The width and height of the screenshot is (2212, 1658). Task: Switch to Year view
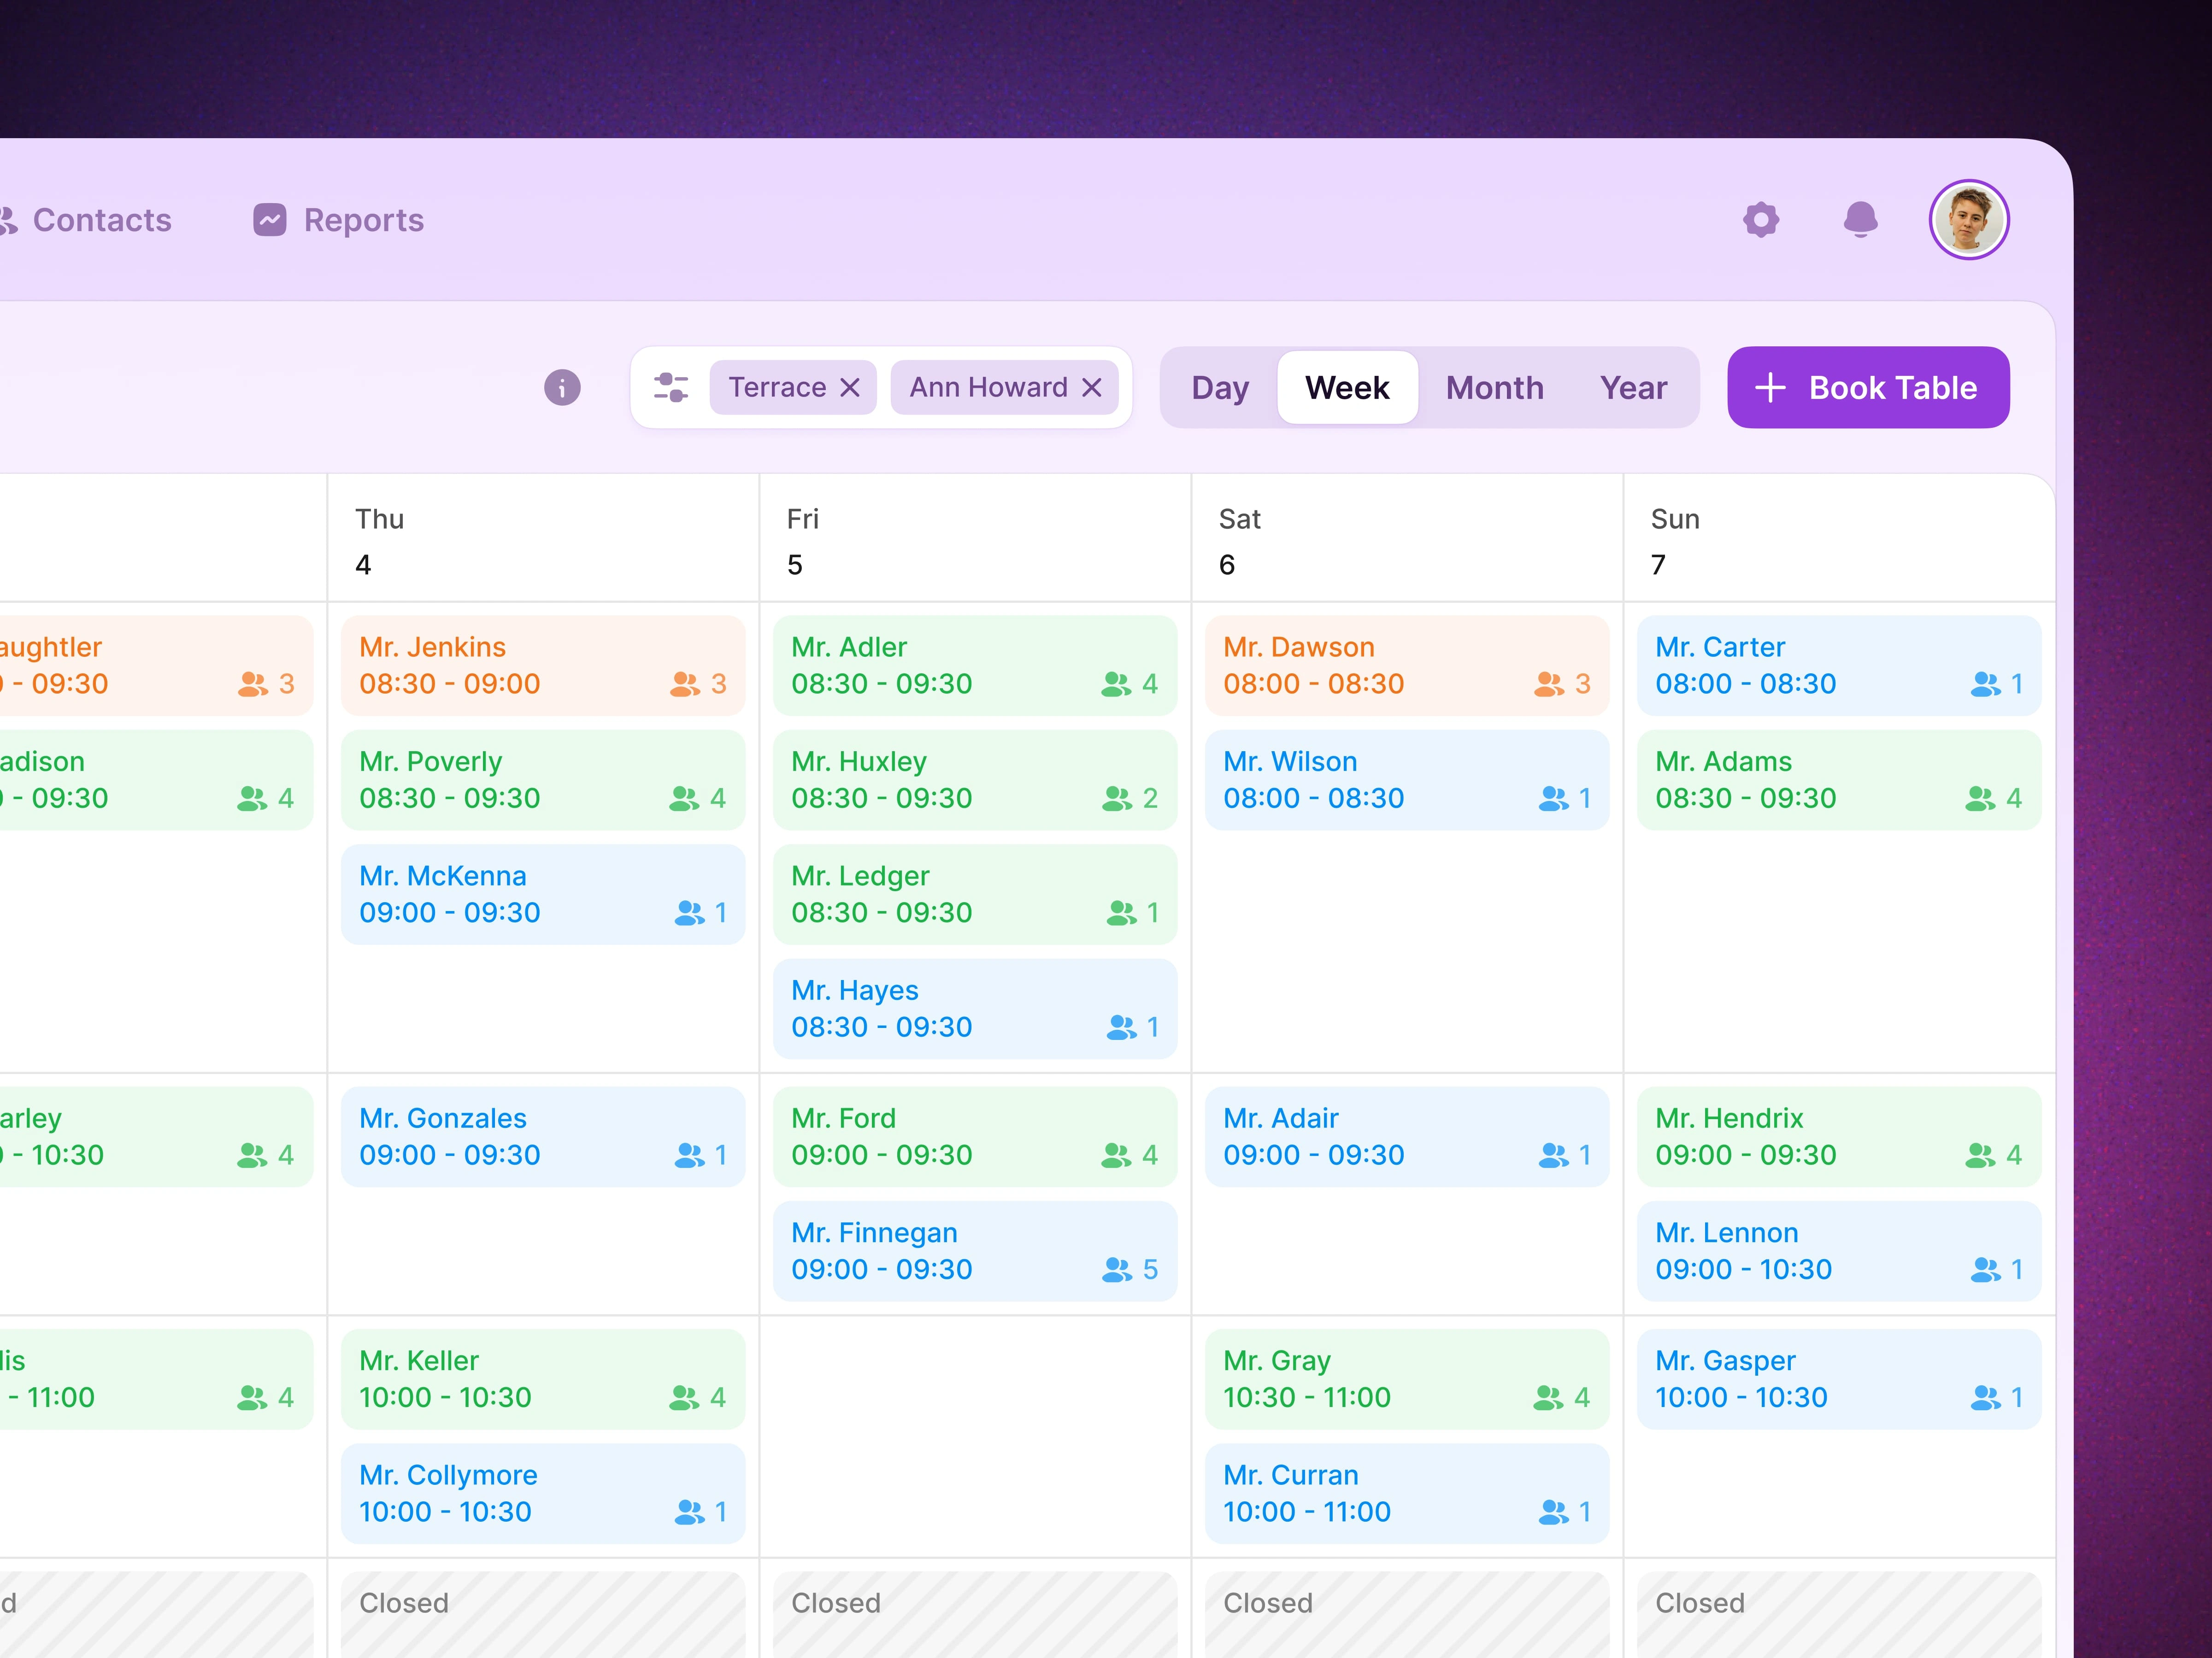[1633, 388]
